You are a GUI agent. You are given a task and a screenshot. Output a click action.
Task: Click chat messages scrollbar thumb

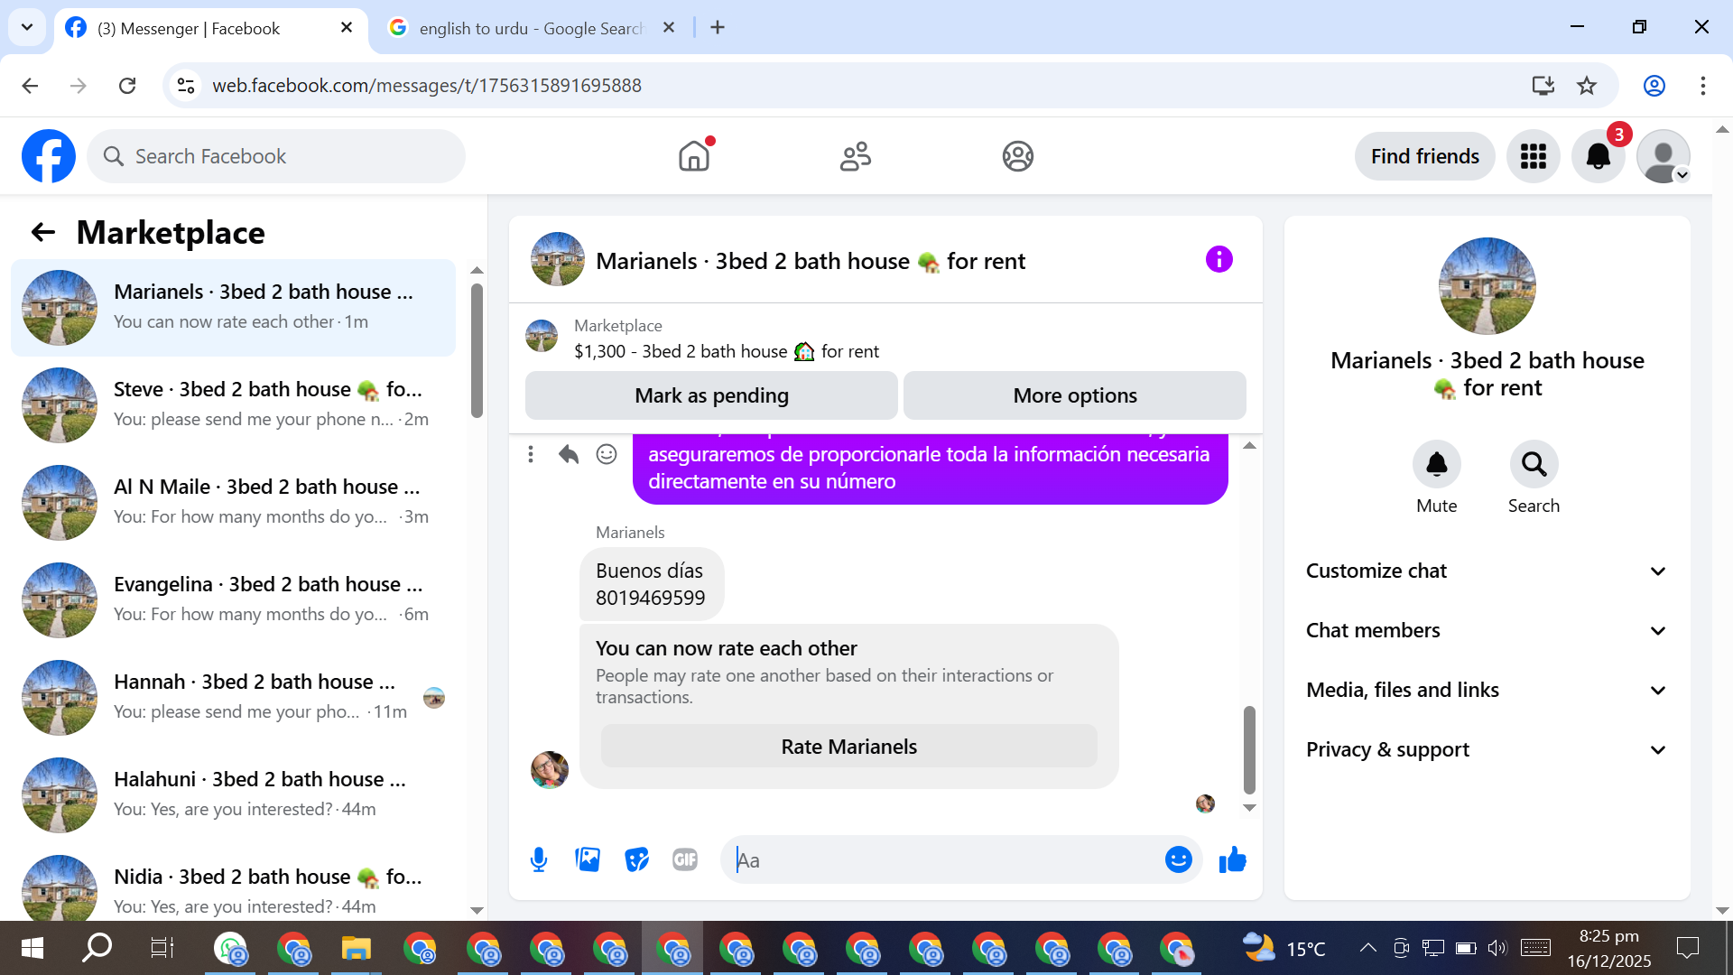pos(1249,749)
